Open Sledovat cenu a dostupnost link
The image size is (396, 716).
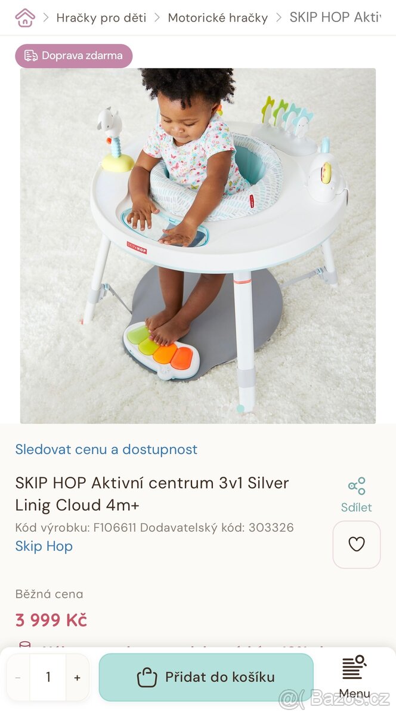(106, 449)
